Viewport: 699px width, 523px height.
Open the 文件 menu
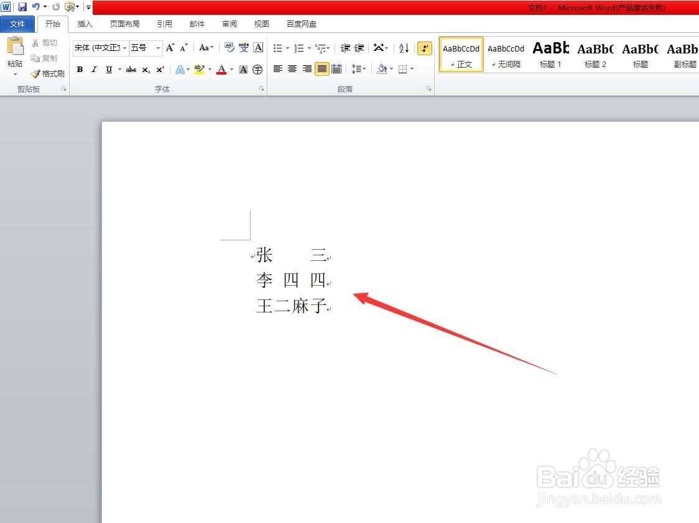pyautogui.click(x=17, y=24)
